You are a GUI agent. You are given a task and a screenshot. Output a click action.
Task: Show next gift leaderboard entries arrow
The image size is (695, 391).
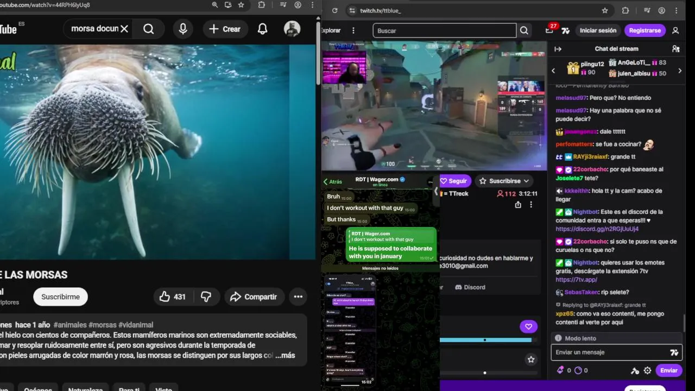[680, 71]
